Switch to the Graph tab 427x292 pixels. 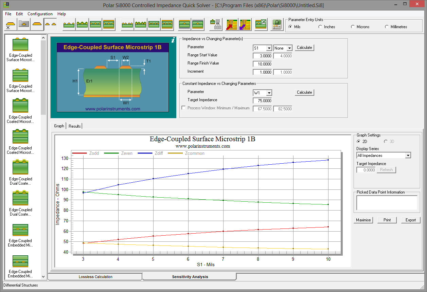[59, 126]
